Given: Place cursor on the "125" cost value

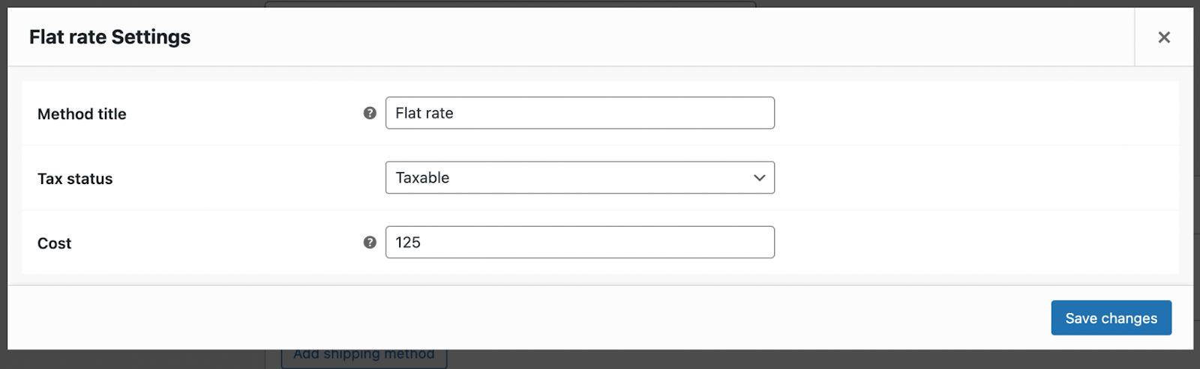Looking at the screenshot, I should (408, 243).
